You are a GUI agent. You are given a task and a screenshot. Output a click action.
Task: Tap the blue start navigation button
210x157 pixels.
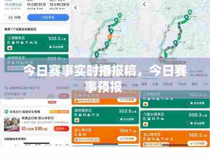48,18
